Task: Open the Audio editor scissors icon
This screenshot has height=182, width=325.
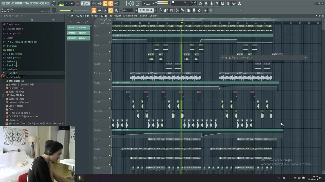Action: tap(206, 4)
